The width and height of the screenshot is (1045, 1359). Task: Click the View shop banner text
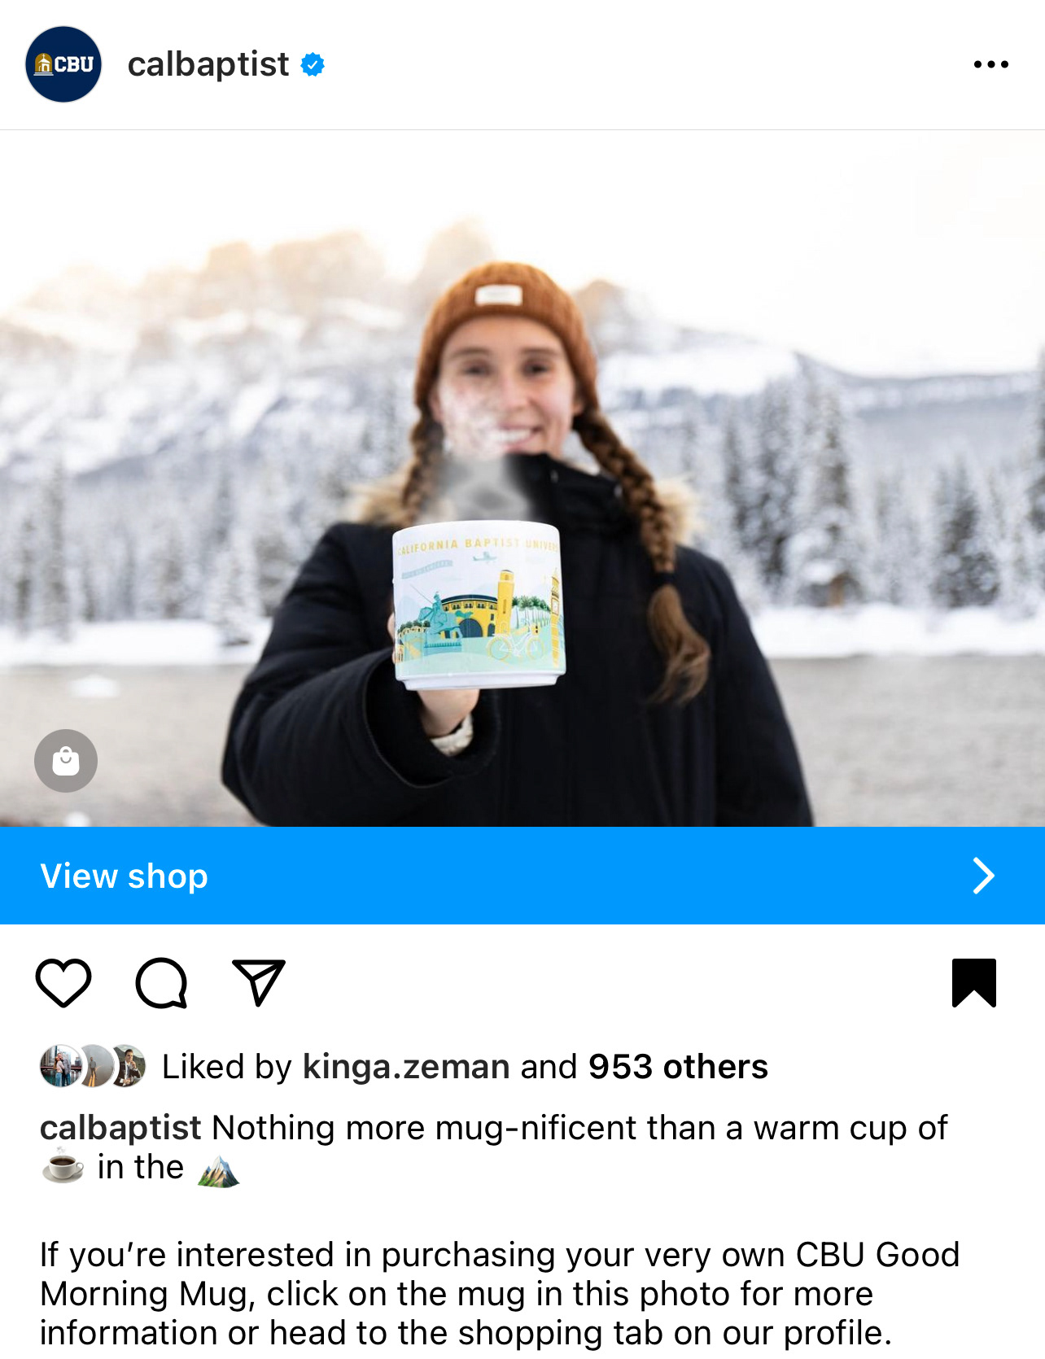125,876
